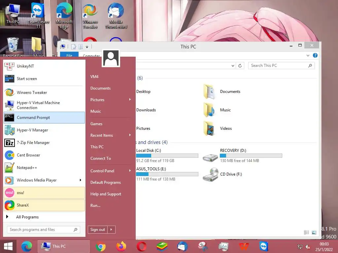Screen dimensions: 338x253
Task: Click the network tray icon
Action: point(300,247)
